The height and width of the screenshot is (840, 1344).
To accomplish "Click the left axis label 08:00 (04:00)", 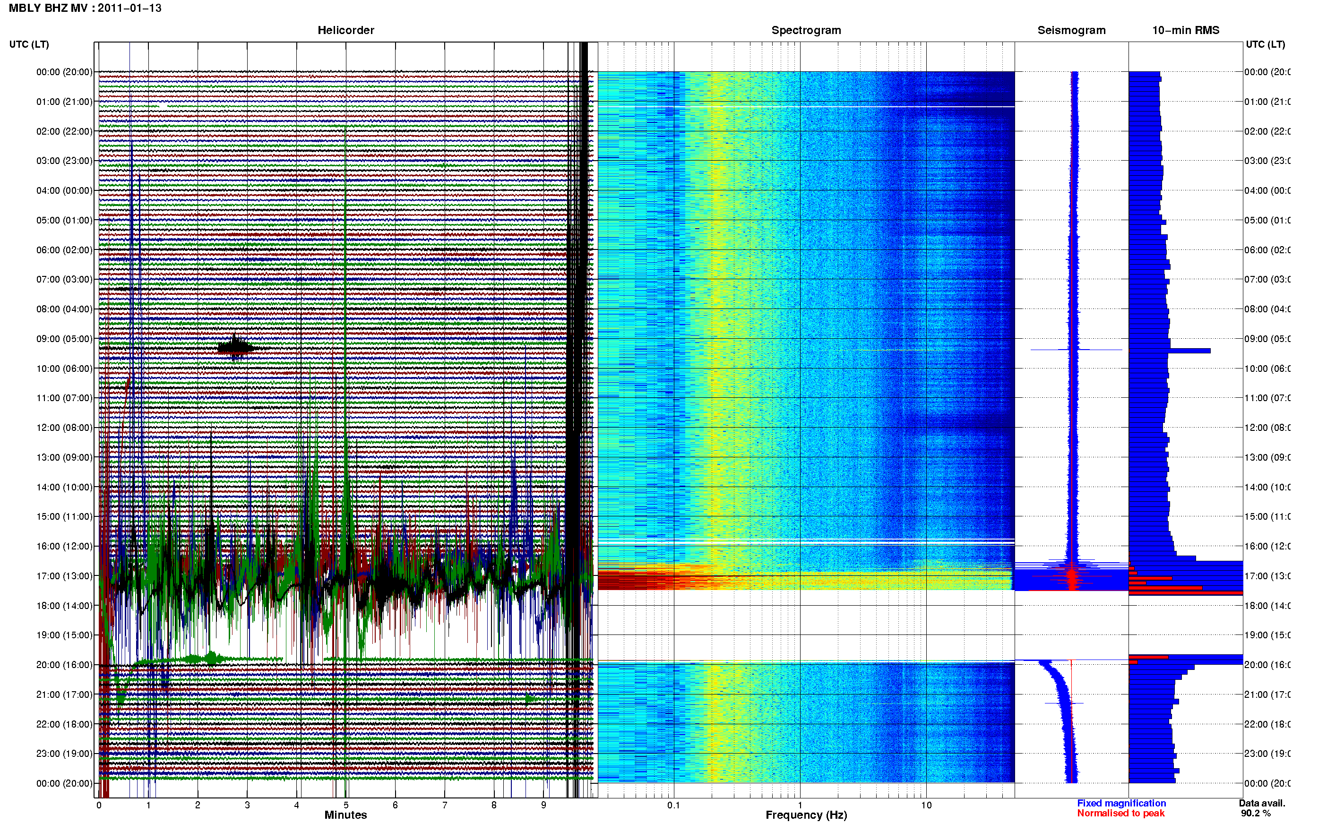I will click(64, 309).
